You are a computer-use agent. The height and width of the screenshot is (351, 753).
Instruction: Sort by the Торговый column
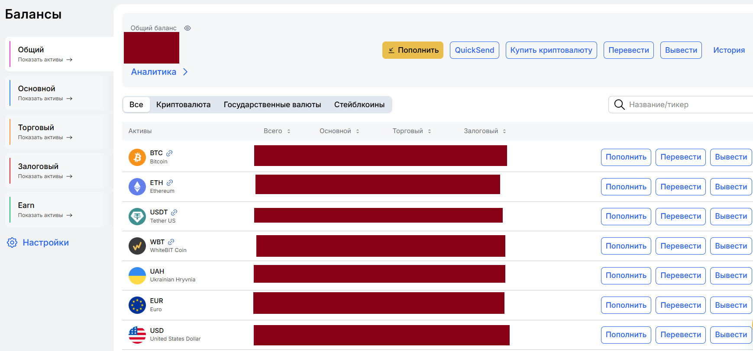point(430,131)
